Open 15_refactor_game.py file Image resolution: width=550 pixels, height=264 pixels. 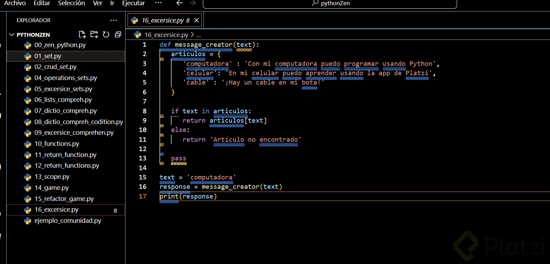pyautogui.click(x=66, y=199)
